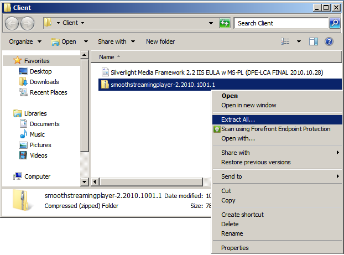Expand the view options dropdown arrow
Viewport: 344px width, 255px height.
(x=299, y=41)
